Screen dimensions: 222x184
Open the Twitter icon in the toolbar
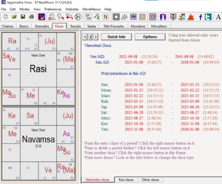click(208, 17)
